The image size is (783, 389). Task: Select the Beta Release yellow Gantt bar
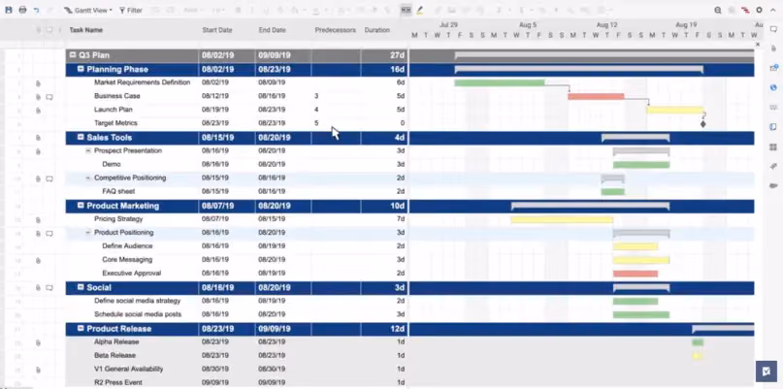coord(698,356)
